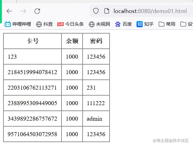The image size is (193, 147).
Task: Click the Baidu paw icon
Action: 118,24
